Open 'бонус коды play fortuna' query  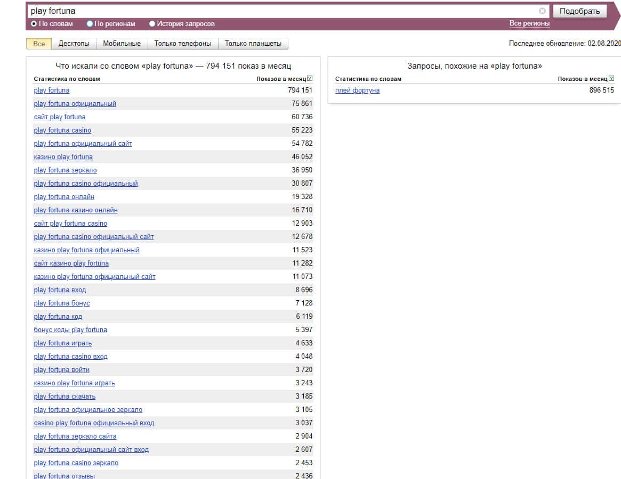tap(70, 330)
